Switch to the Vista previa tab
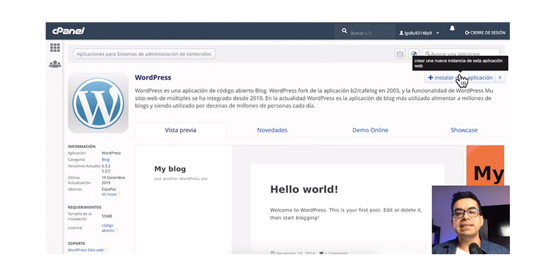This screenshot has height=277, width=555. tap(181, 130)
